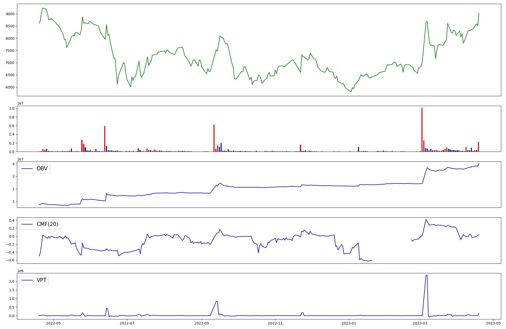Image resolution: width=506 pixels, height=329 pixels.
Task: Click the 2022-11 x-axis date label
Action: pos(275,323)
